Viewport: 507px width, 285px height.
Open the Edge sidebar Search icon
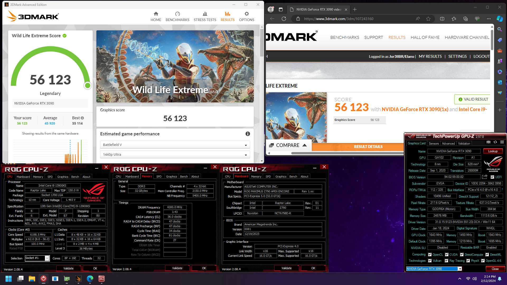500,29
